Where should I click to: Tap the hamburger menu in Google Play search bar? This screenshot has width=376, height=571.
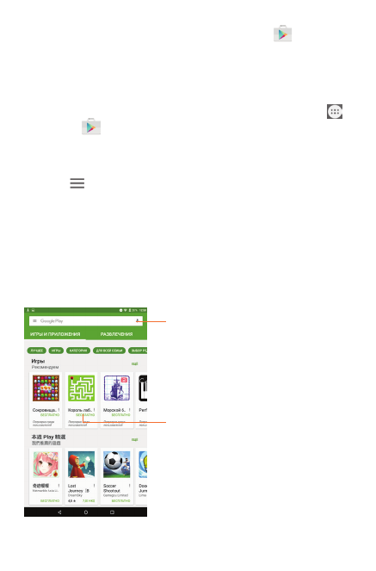(34, 321)
